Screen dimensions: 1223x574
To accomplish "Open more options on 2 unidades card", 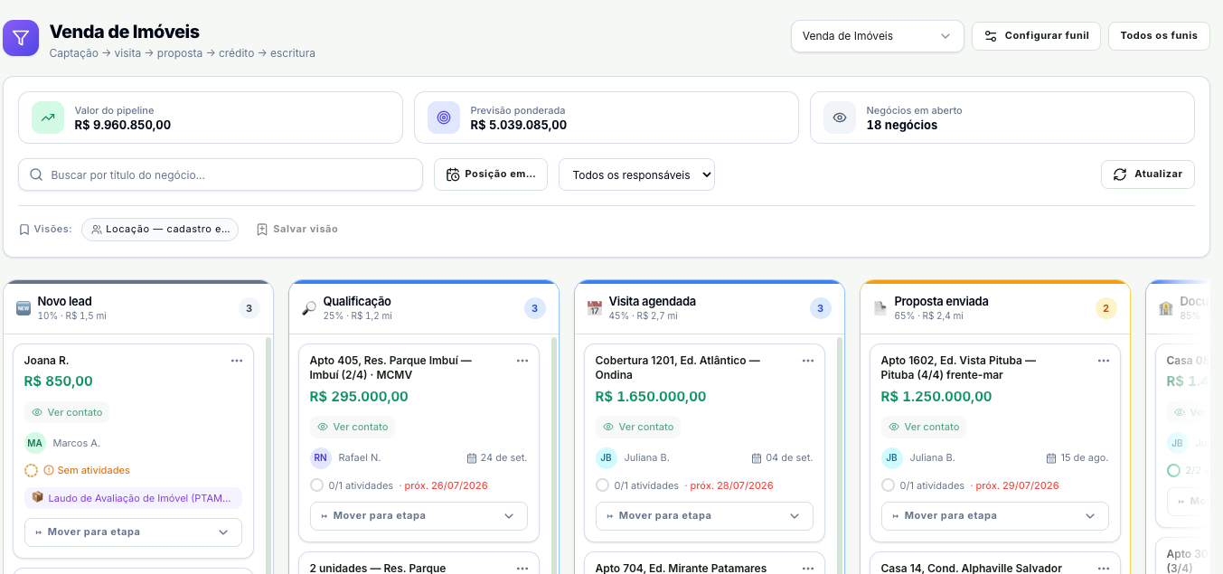I will coord(522,569).
